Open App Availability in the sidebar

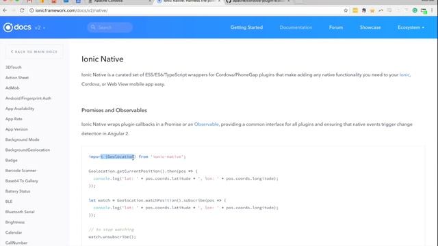click(x=20, y=109)
